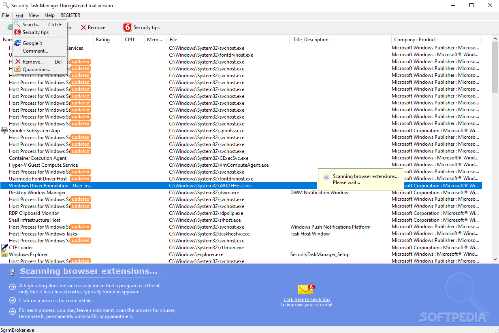Open the View menu
The width and height of the screenshot is (499, 333).
(34, 15)
